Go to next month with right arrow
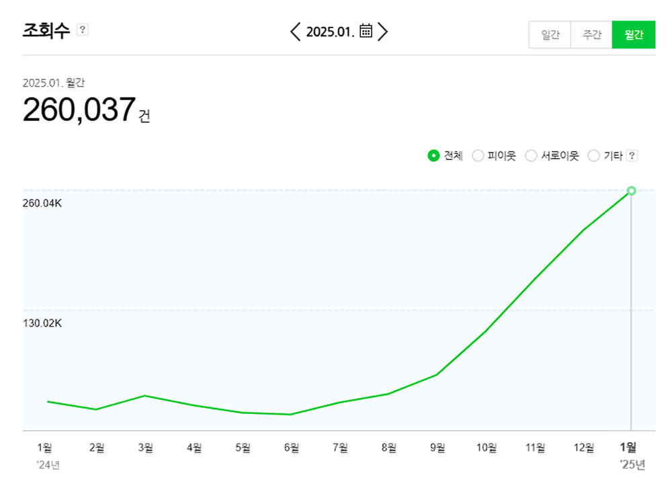 tap(383, 32)
